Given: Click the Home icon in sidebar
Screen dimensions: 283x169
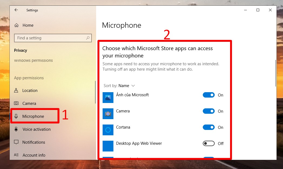Looking at the screenshot, I should tap(17, 25).
